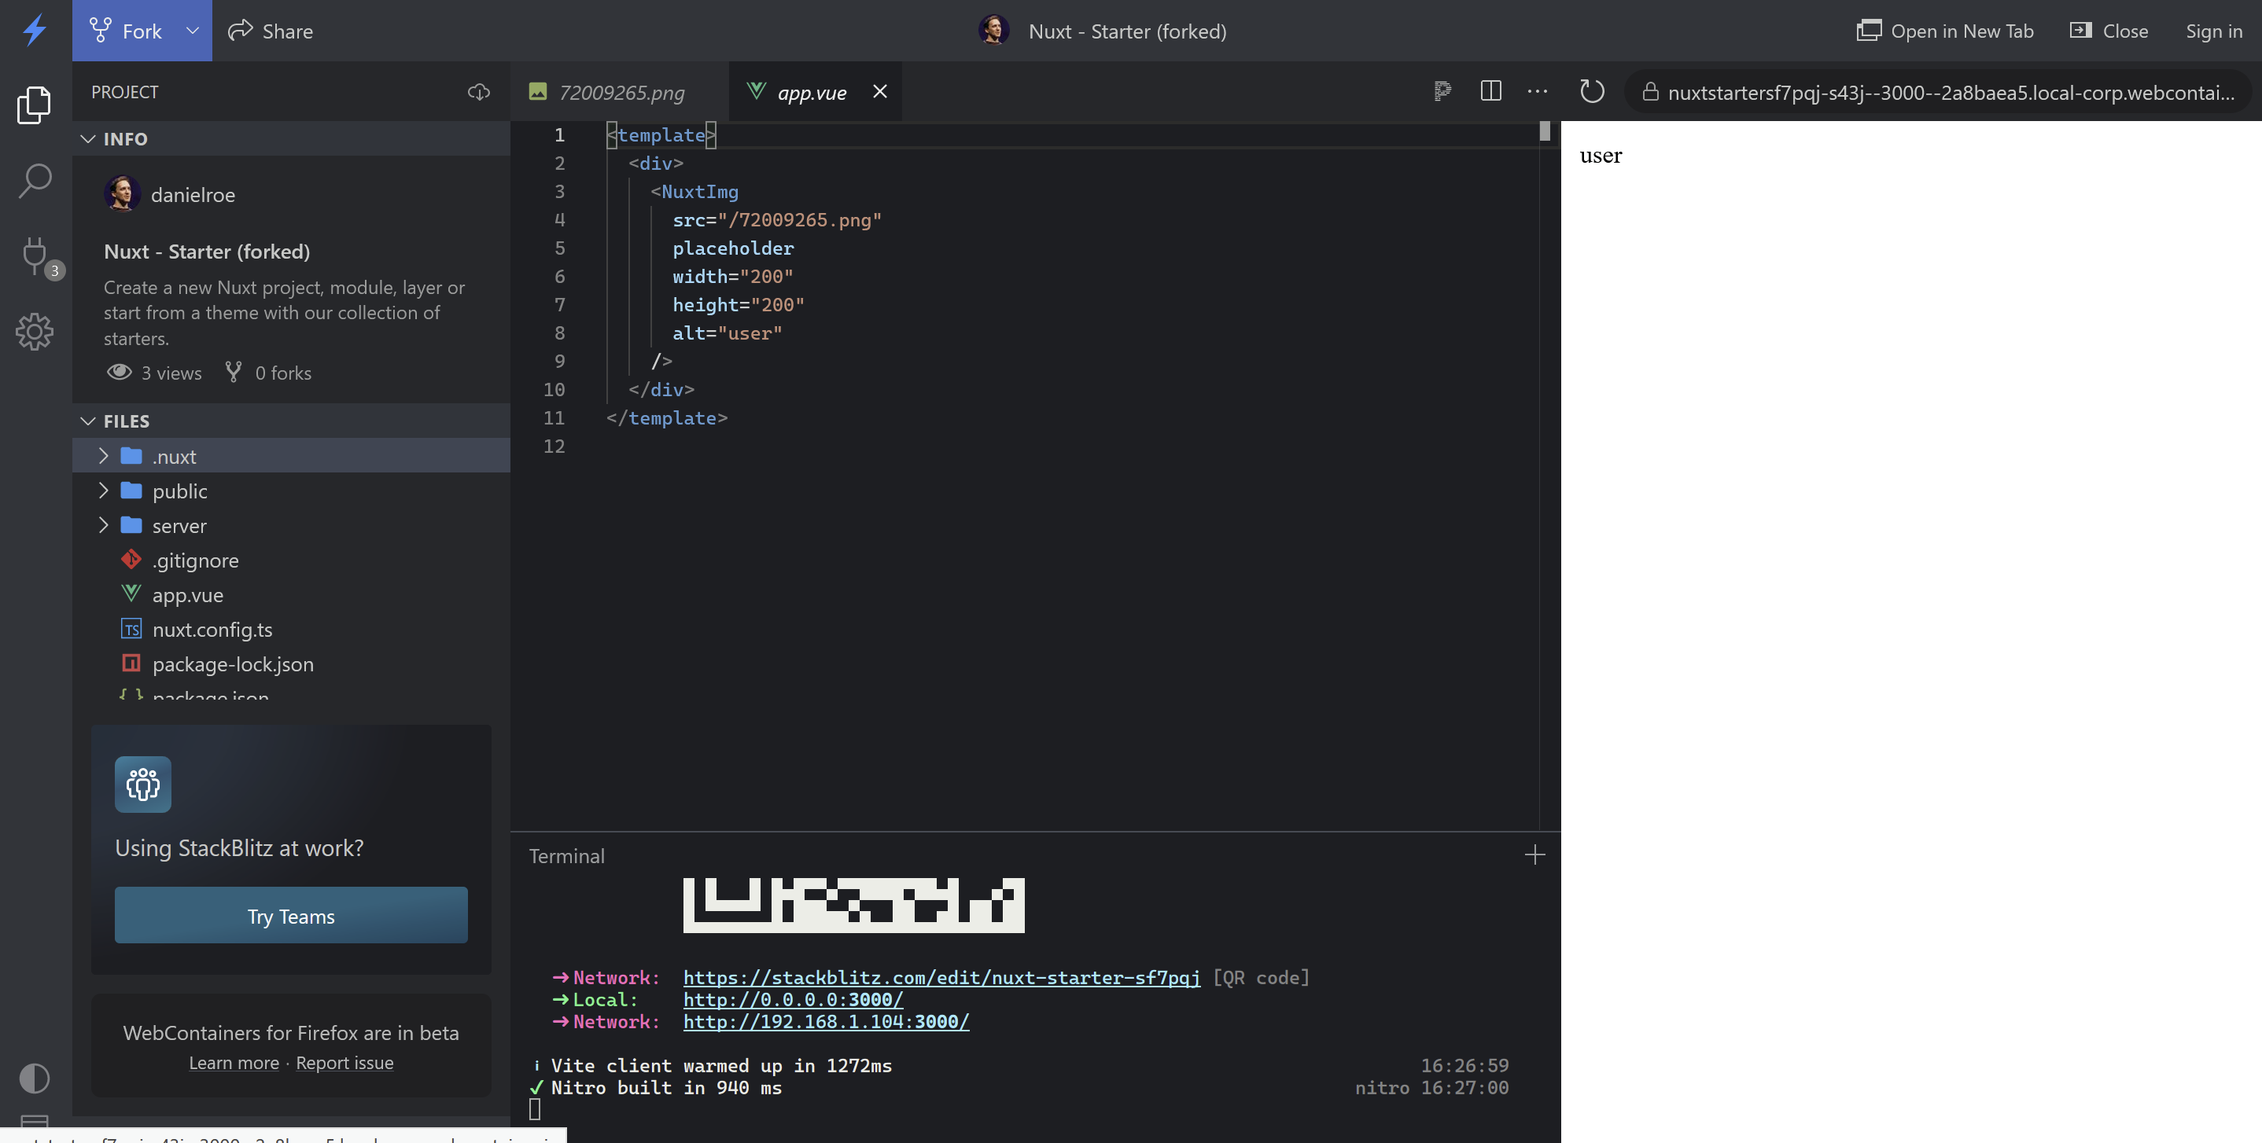
Task: Refresh the preview pane
Action: (1592, 90)
